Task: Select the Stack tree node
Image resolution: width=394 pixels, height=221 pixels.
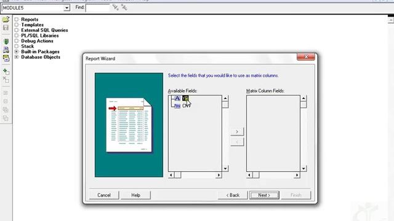Action: point(27,47)
